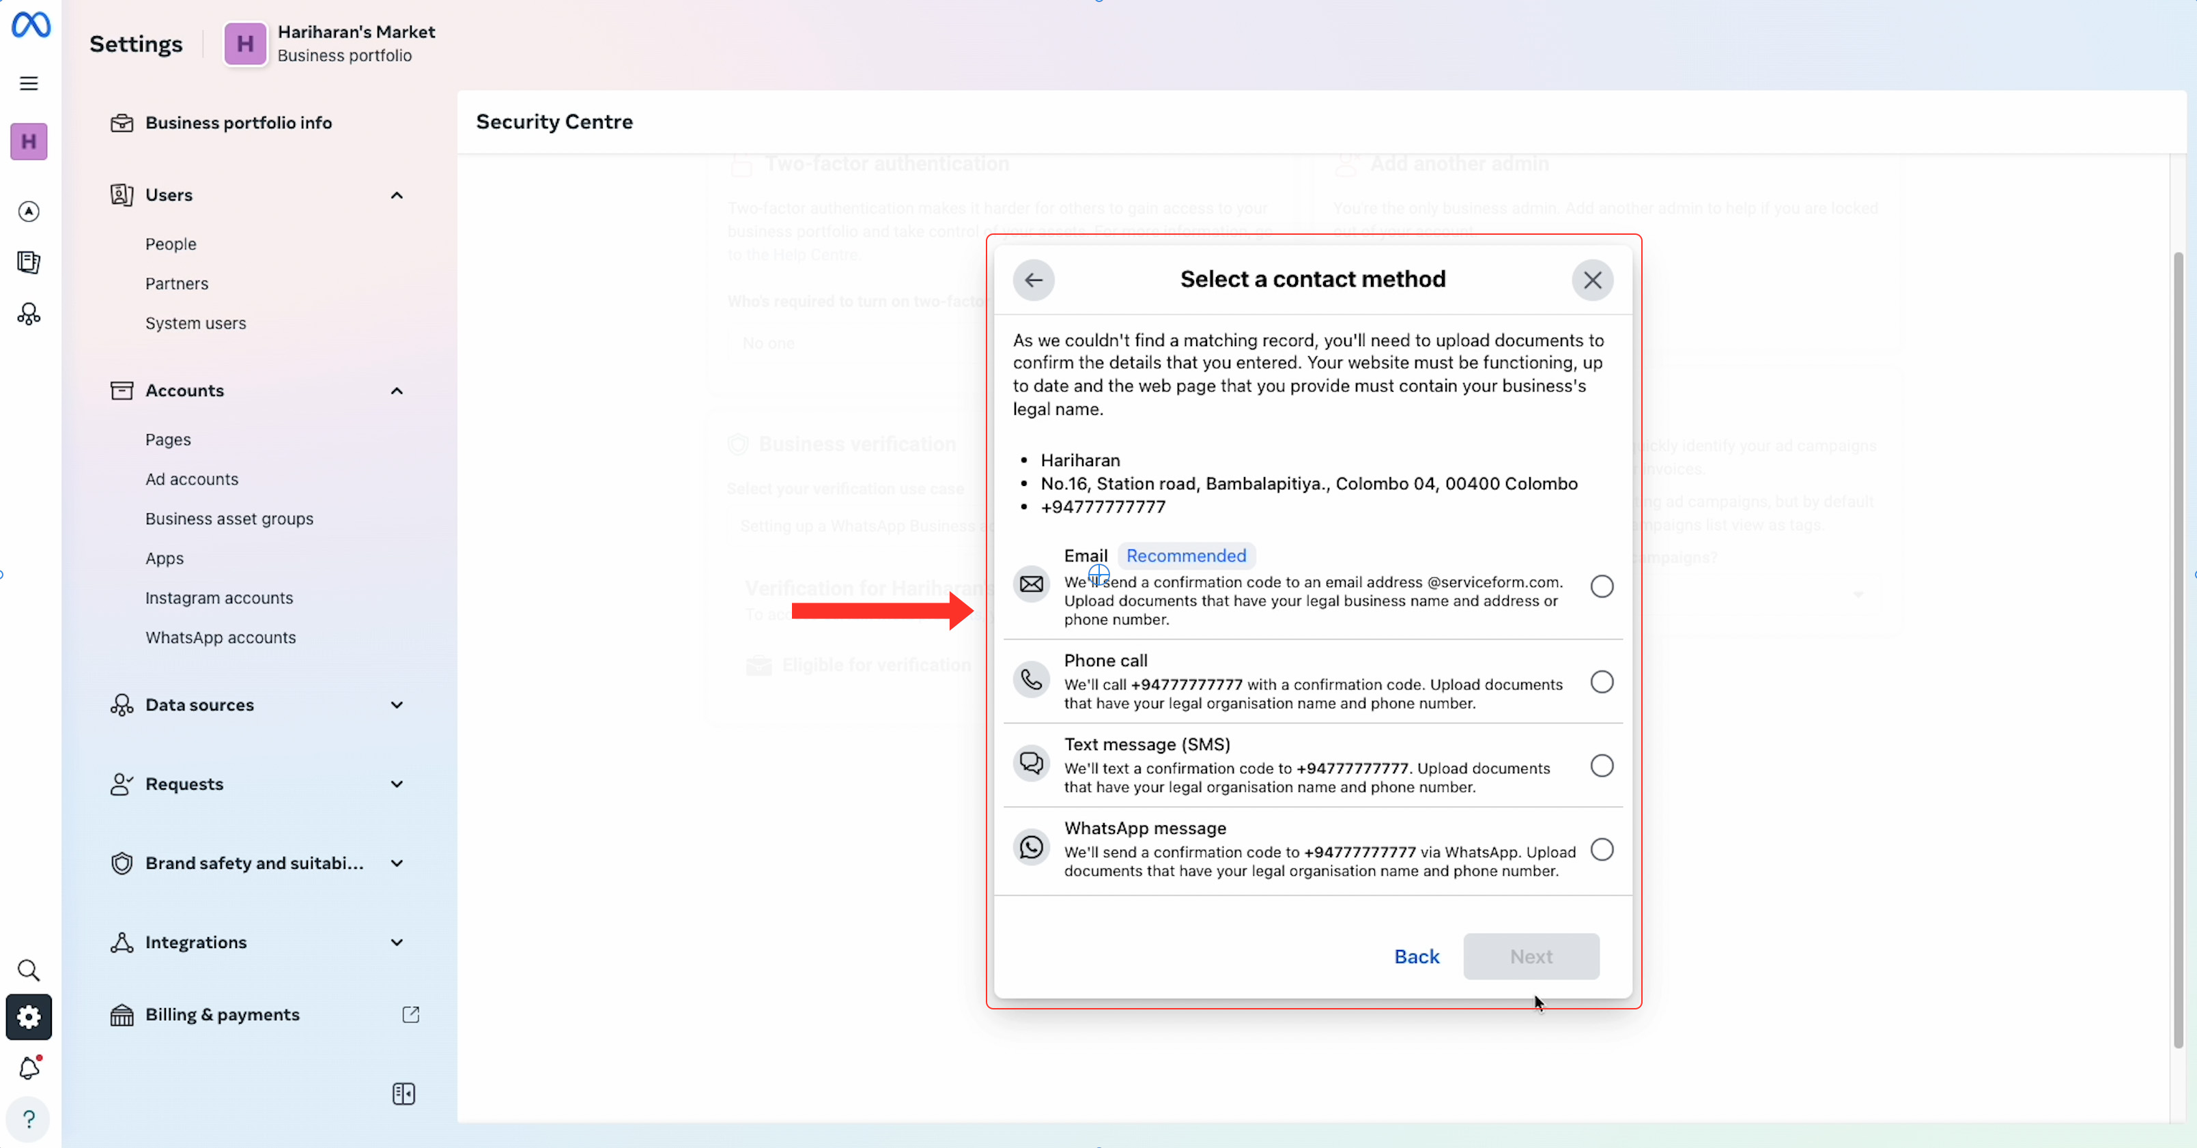Go to People under Users
Image resolution: width=2197 pixels, height=1148 pixels.
click(x=171, y=244)
